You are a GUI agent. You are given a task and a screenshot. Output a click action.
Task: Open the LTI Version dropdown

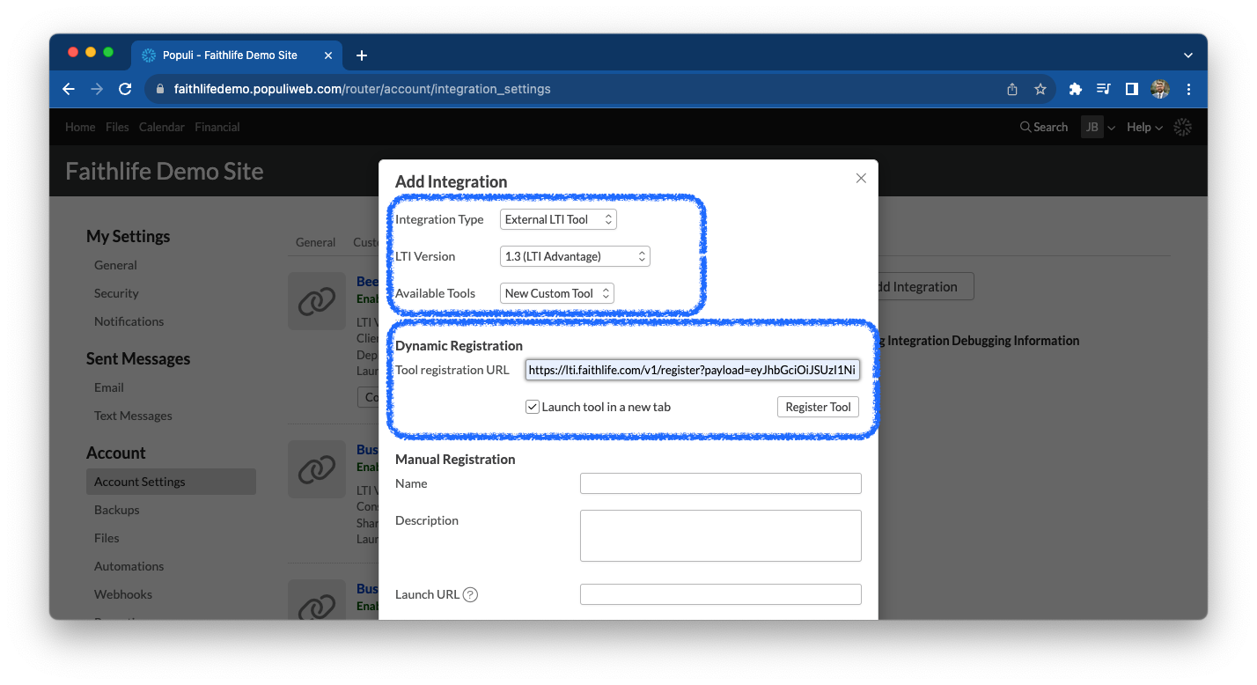575,256
